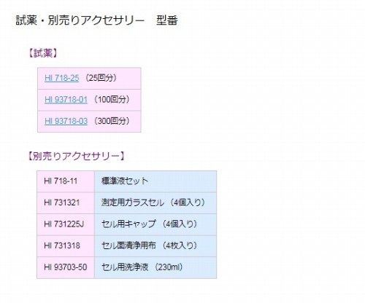
Task: Click the セル用洗浄液 (230ml) description cell
Action: 155,267
